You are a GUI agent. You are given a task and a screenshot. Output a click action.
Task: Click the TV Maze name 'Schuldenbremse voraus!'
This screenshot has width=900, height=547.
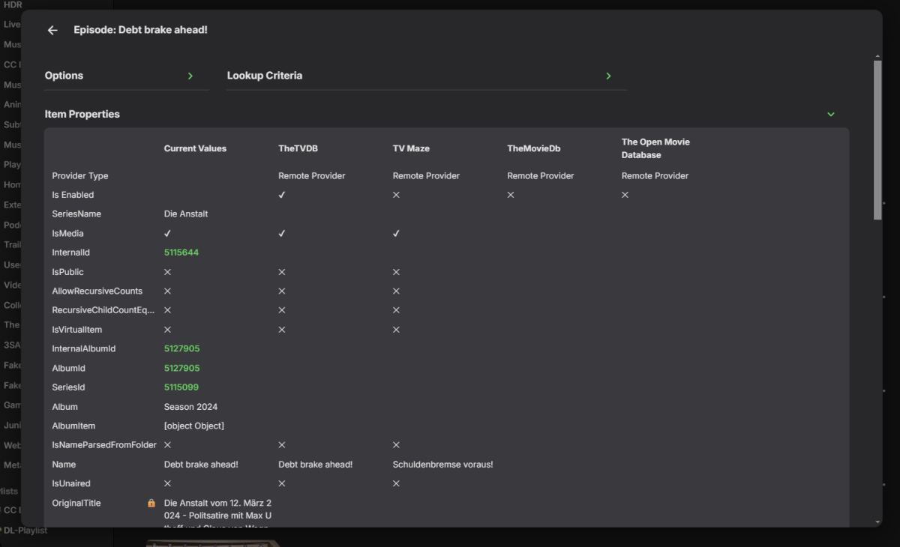coord(442,465)
